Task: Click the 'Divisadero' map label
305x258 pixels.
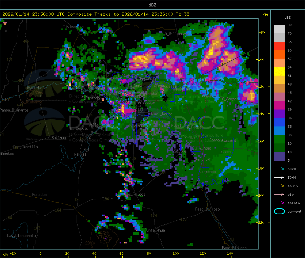Action: (x=73, y=27)
